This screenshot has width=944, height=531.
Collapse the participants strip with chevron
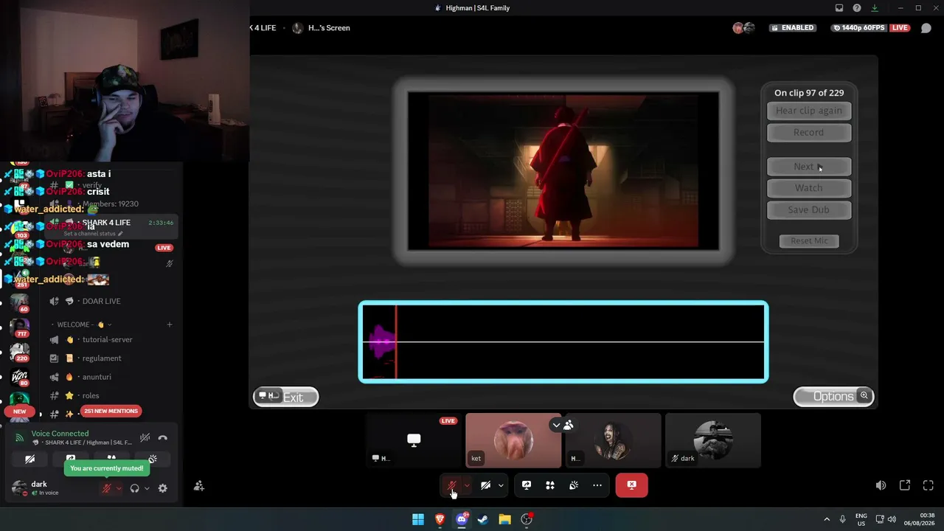[x=556, y=426]
